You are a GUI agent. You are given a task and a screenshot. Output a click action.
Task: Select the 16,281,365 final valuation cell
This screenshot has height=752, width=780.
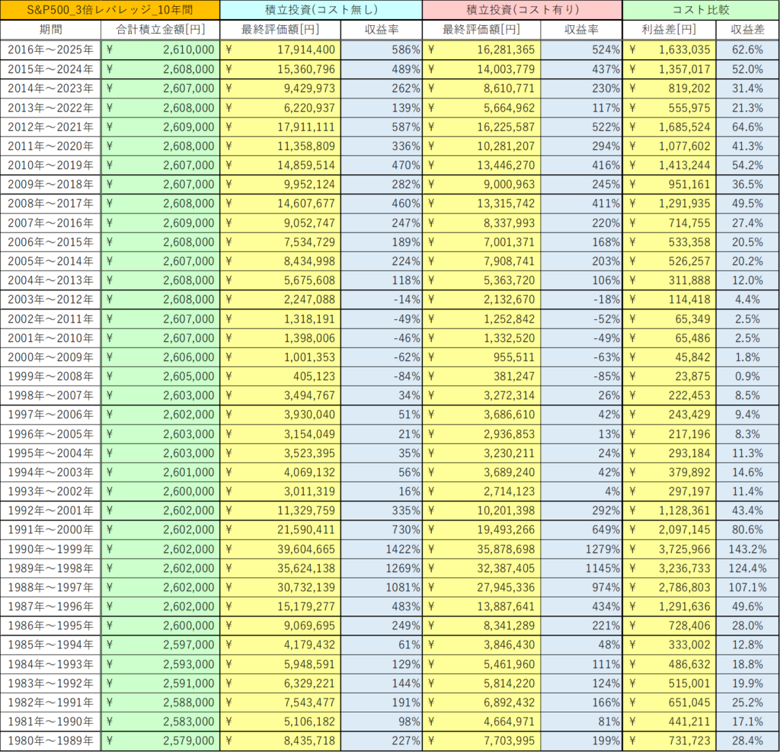coord(481,50)
